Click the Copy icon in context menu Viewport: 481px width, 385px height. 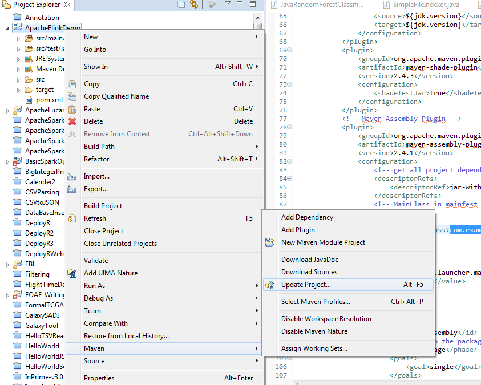click(x=72, y=84)
